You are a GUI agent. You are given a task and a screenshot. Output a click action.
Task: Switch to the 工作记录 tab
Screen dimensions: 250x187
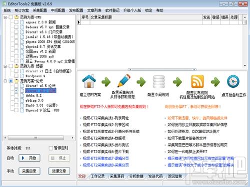point(97,176)
